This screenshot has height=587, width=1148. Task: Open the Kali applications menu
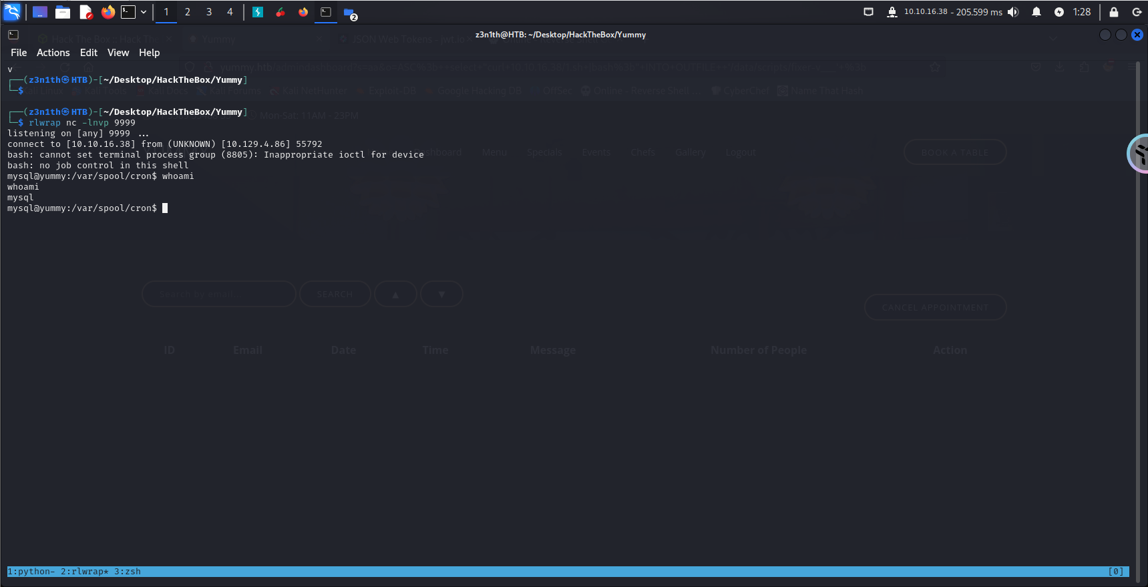[x=12, y=12]
